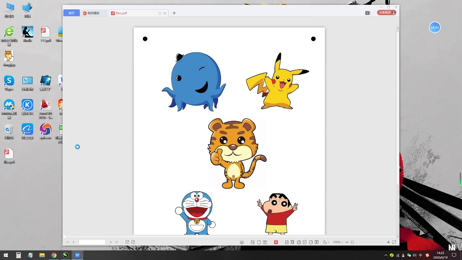
Task: Click the vertical scrollbar of the PDF
Action: point(398,108)
